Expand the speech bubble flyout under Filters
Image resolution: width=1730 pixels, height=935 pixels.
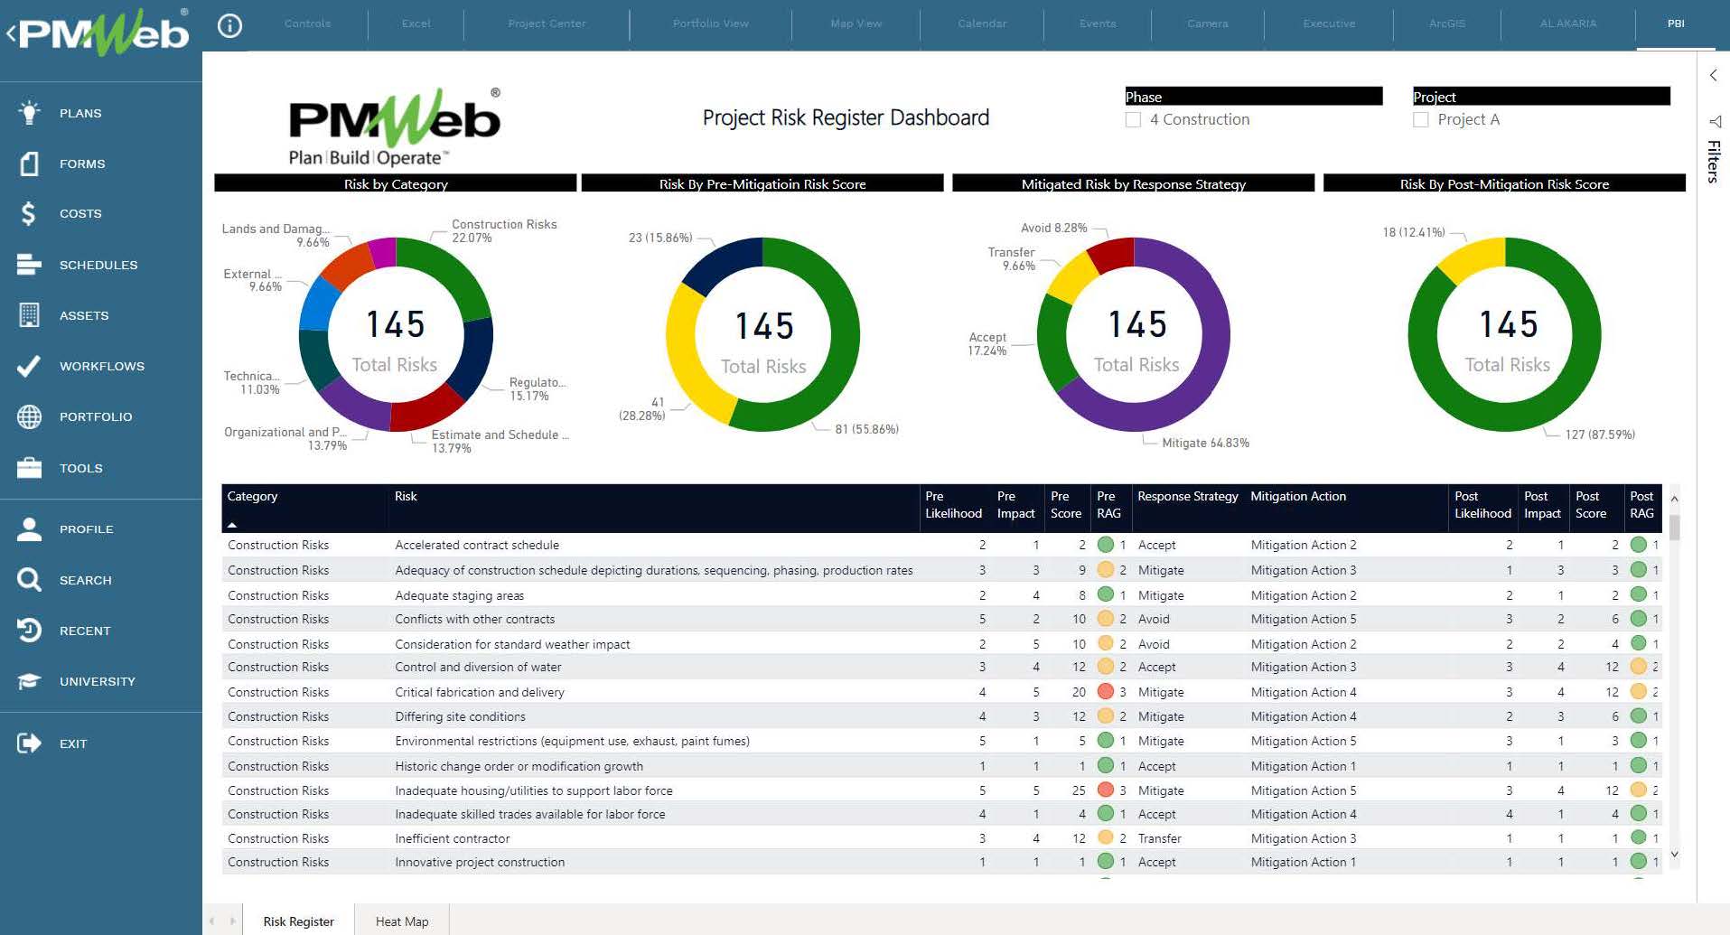pyautogui.click(x=1714, y=122)
